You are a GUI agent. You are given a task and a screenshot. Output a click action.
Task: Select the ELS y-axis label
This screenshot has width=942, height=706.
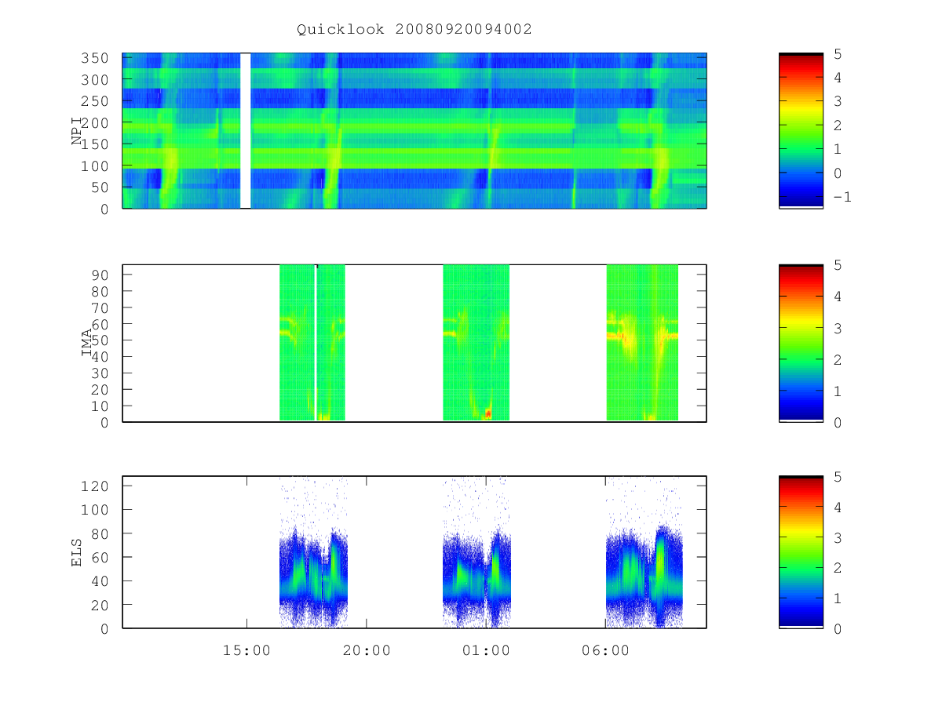[77, 552]
